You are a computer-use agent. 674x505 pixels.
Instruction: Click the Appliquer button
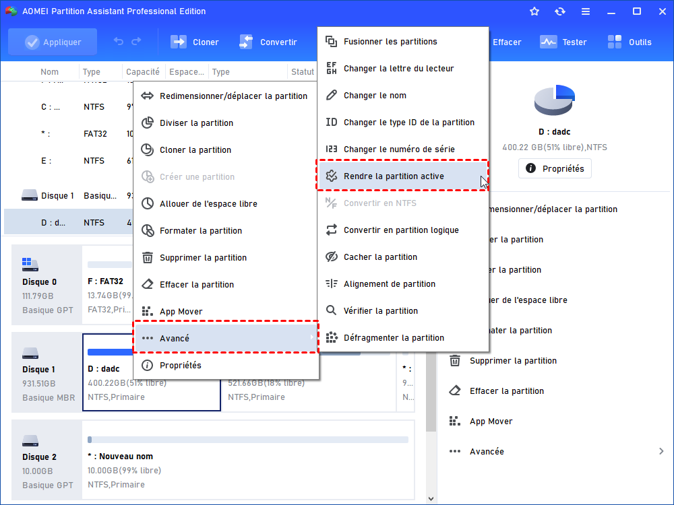point(53,42)
